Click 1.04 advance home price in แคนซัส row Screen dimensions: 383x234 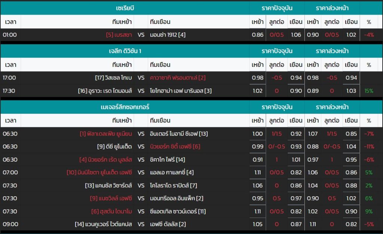point(313,185)
